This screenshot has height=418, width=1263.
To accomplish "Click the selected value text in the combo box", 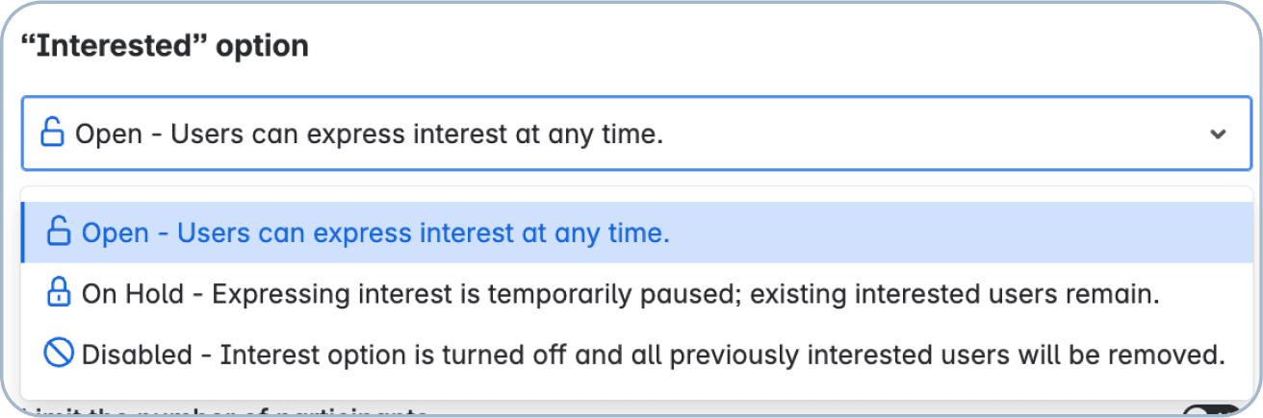I will (x=370, y=135).
